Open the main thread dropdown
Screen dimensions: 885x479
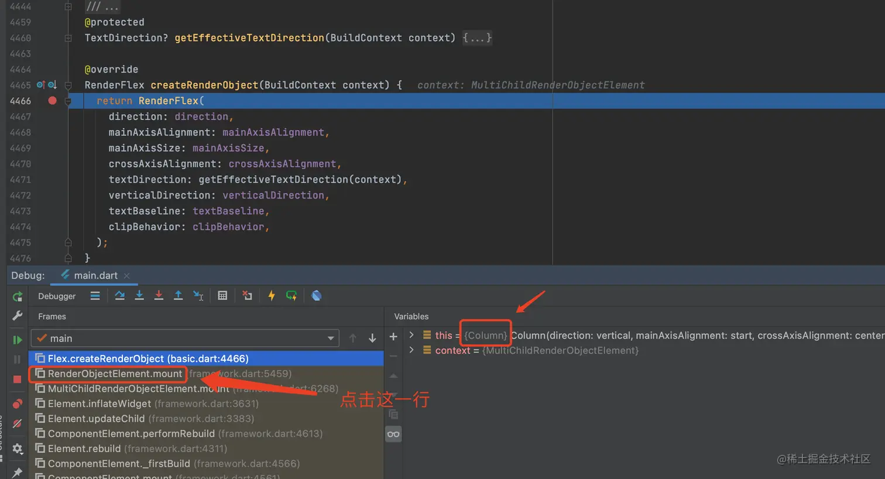[x=185, y=338]
